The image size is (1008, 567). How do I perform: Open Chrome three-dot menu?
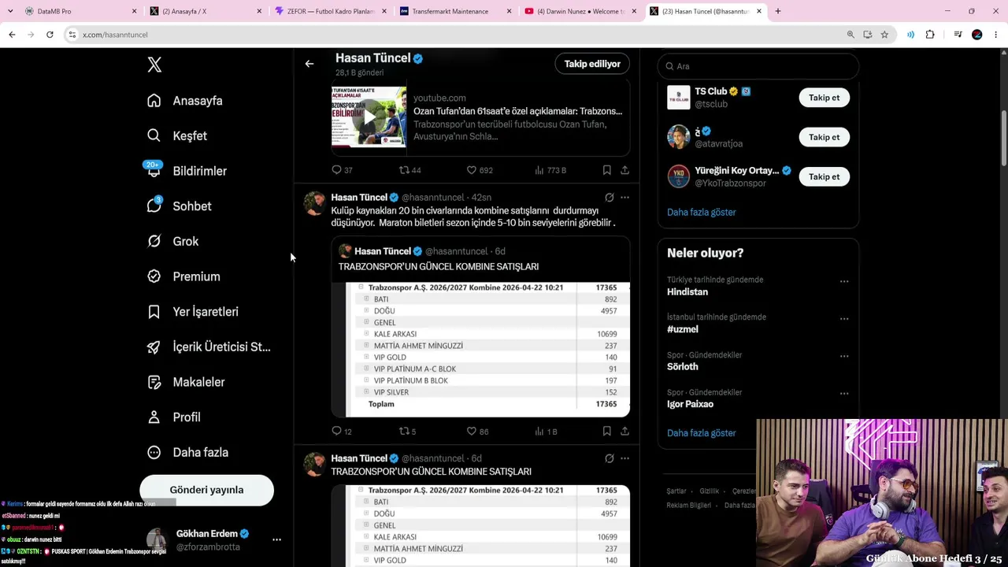coord(996,35)
